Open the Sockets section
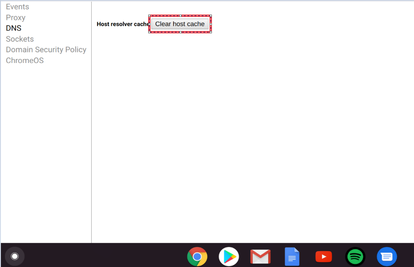Viewport: 414px width, 267px height. tap(20, 39)
